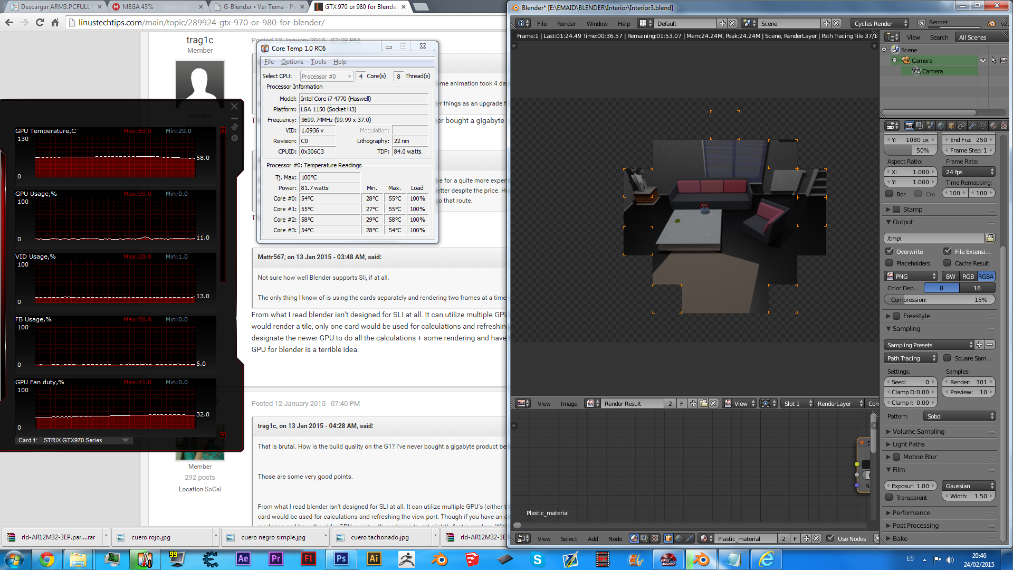Select BW color mode
Image resolution: width=1013 pixels, height=570 pixels.
click(x=950, y=276)
